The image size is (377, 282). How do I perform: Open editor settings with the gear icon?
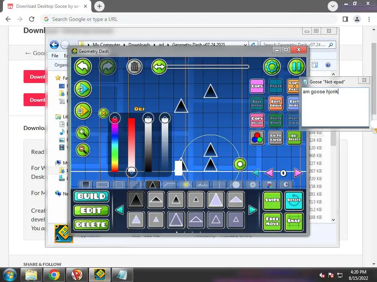tap(272, 67)
